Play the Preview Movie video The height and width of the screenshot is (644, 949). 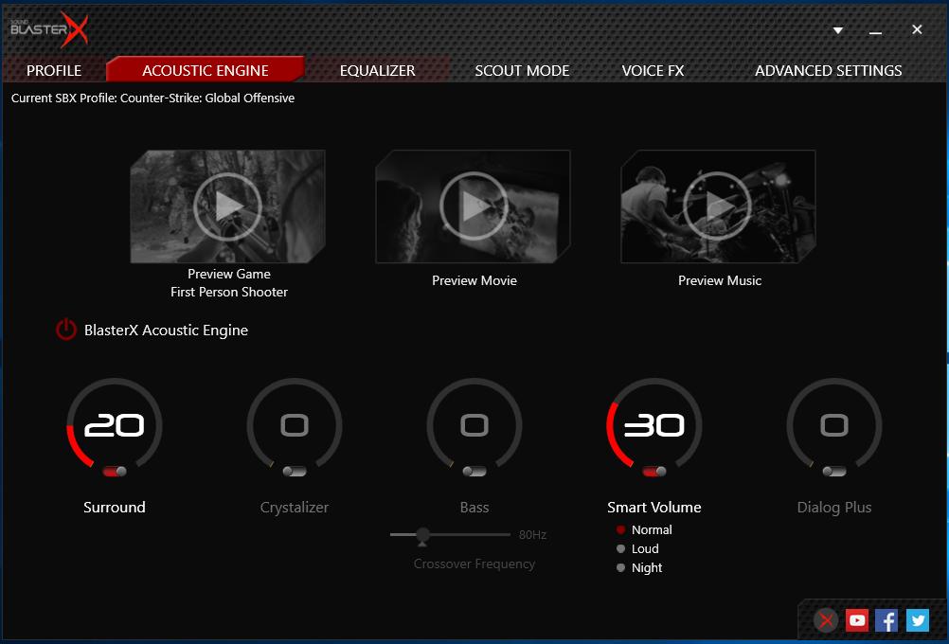(474, 206)
